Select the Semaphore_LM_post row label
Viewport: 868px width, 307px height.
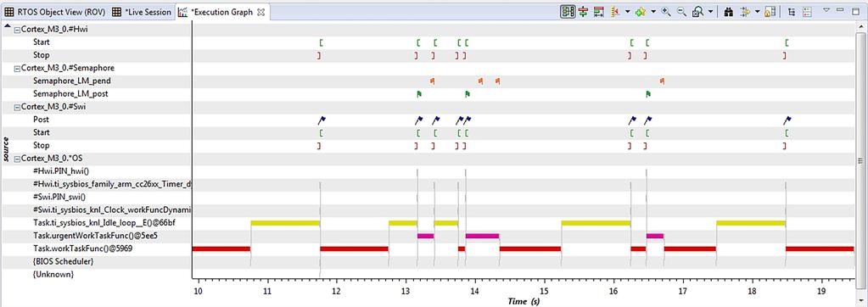tap(70, 94)
